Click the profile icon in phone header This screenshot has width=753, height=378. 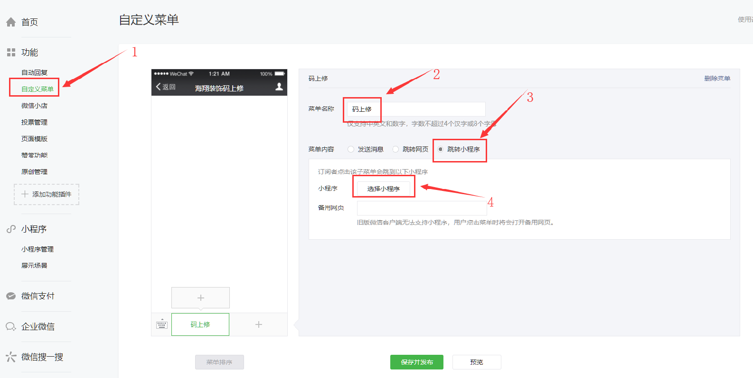(279, 87)
